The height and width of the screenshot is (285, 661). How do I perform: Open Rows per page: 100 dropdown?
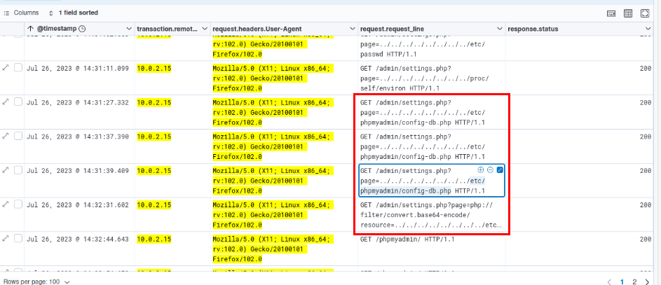pos(36,281)
